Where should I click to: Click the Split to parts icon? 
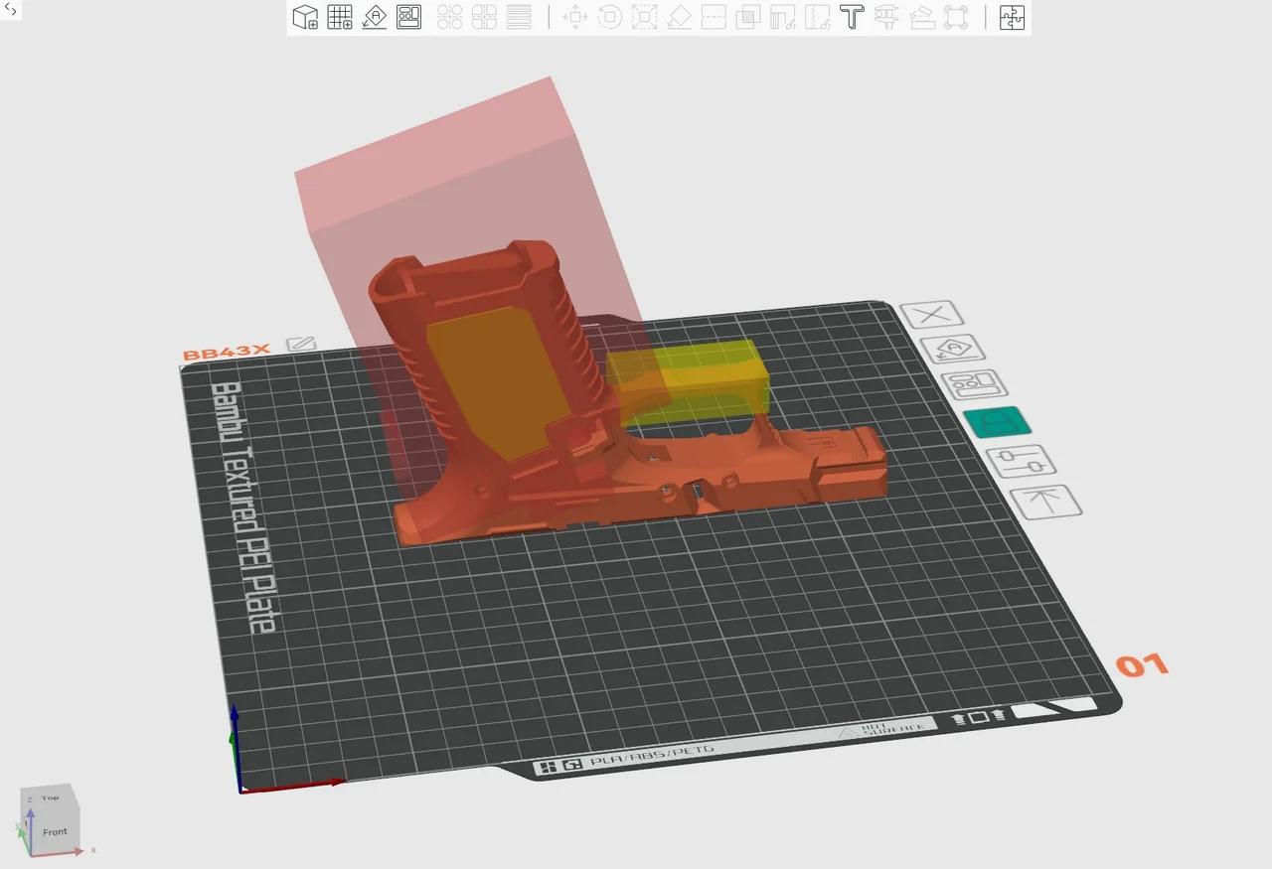(485, 17)
